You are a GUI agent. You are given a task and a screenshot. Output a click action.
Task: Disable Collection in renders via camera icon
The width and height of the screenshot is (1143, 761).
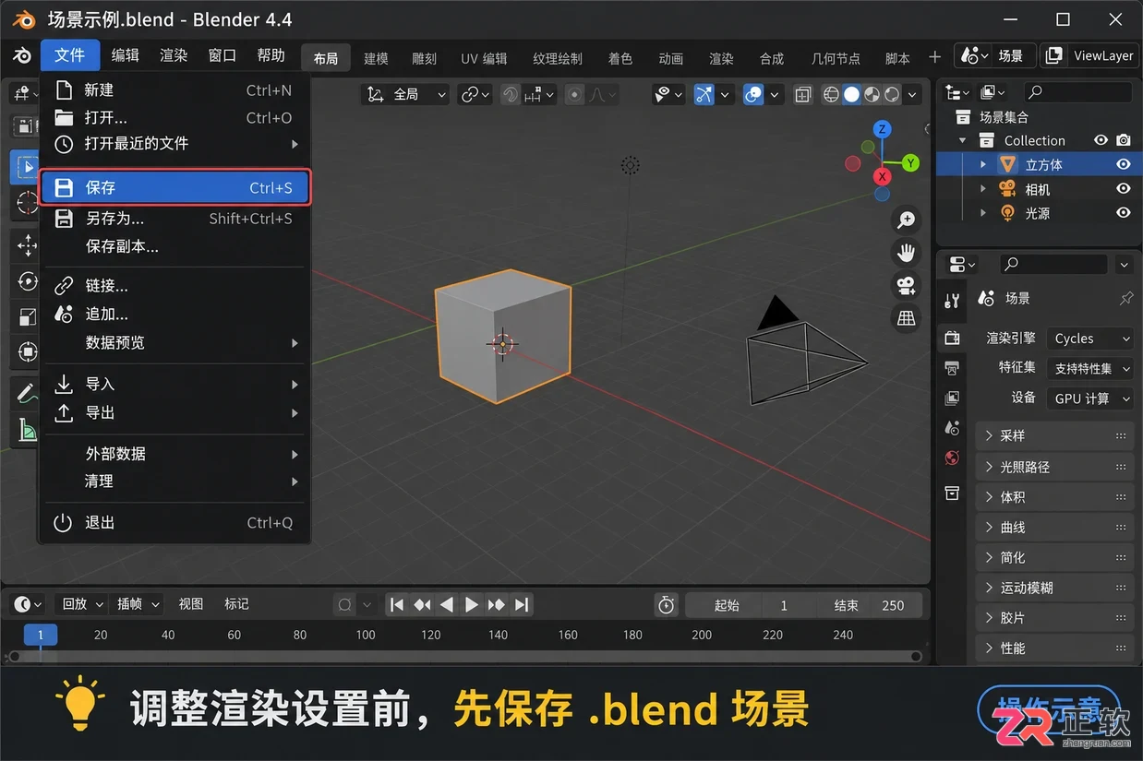coord(1124,140)
